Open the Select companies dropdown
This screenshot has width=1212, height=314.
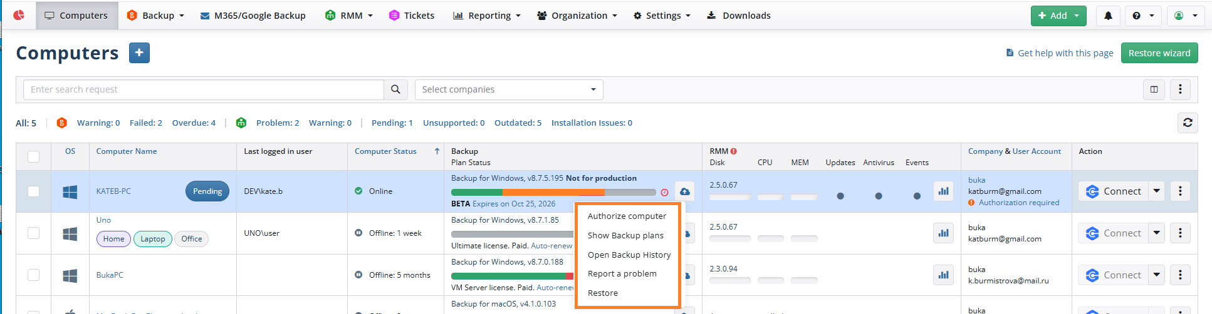[x=509, y=89]
